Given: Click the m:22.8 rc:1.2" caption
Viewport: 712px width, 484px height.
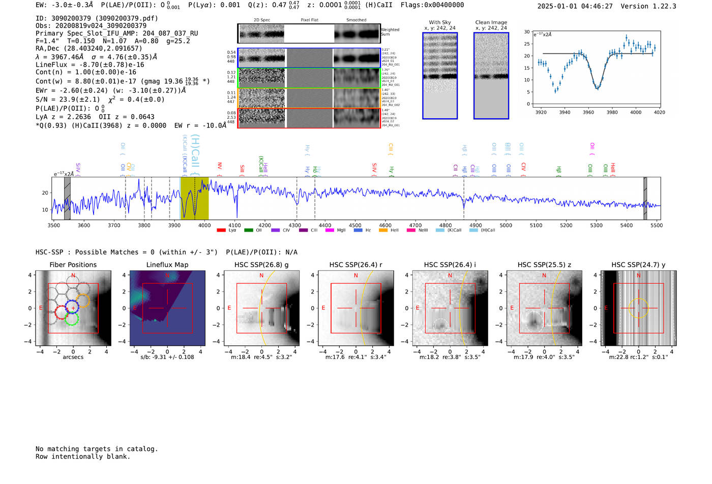Looking at the screenshot, I should click(639, 357).
